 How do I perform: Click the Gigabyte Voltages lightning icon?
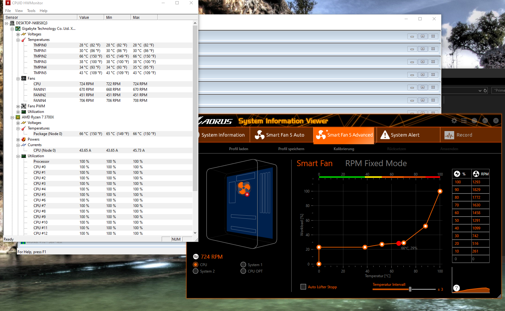pos(24,34)
